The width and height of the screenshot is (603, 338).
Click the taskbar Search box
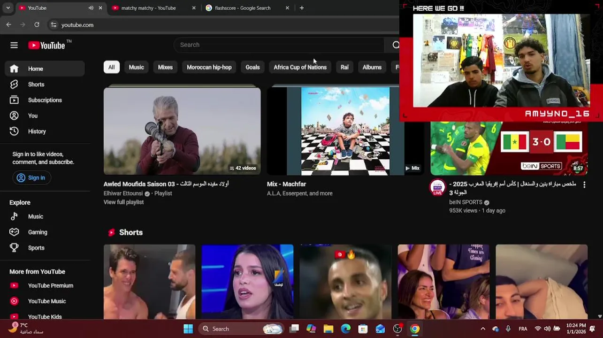(241, 329)
